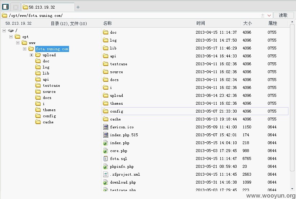The height and width of the screenshot is (199, 296).
Task: Collapse the opt tree node
Action: pos(11,37)
